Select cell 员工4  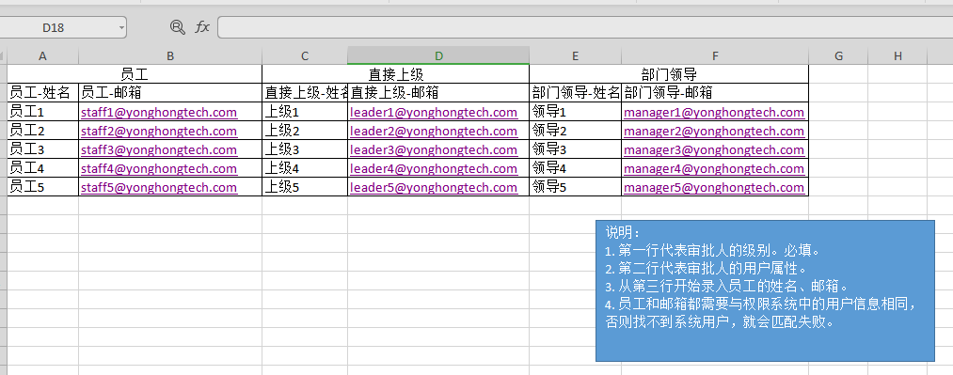42,168
